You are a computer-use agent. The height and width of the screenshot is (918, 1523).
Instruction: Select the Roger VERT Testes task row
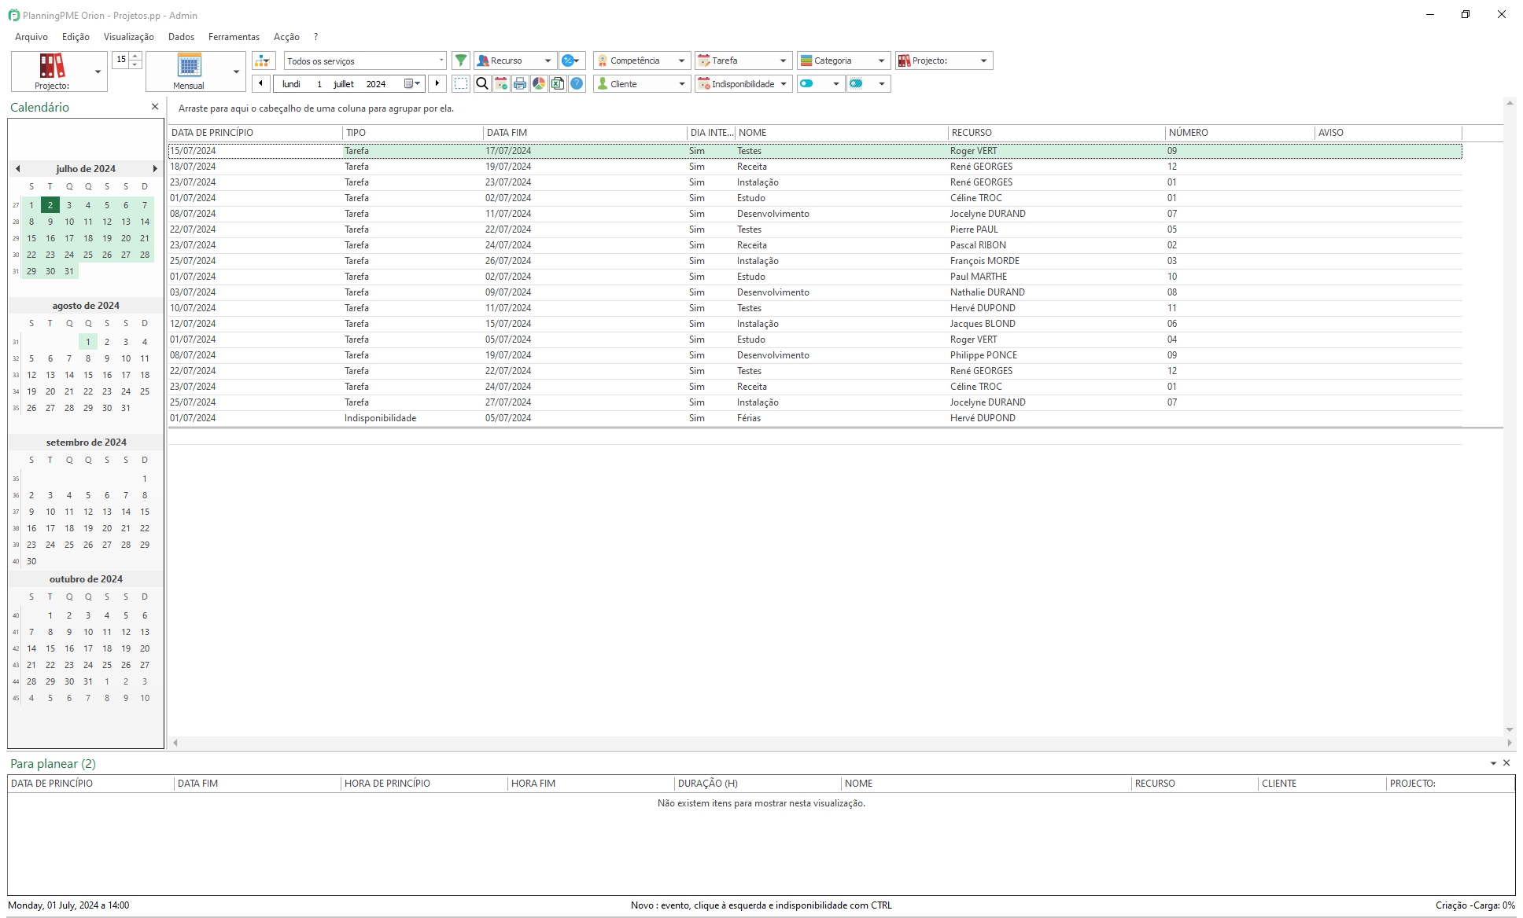point(815,151)
